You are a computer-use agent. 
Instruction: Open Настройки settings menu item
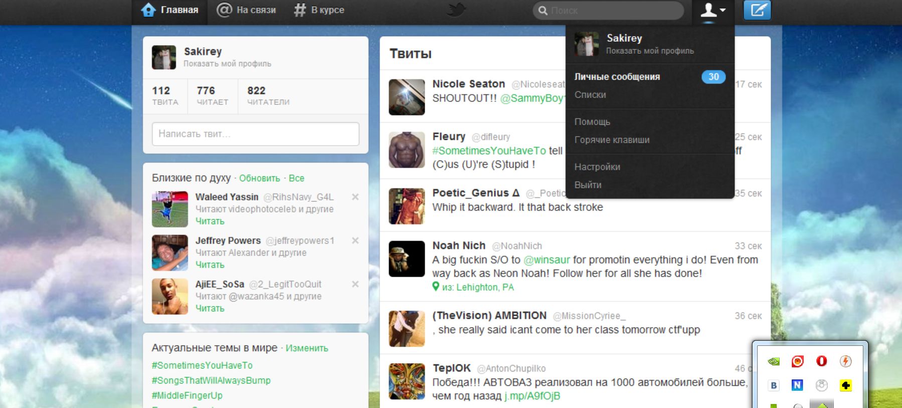(x=597, y=167)
